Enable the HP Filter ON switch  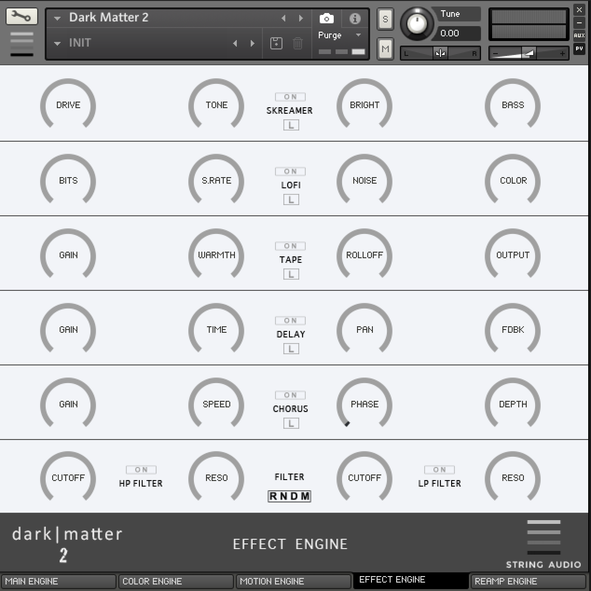pyautogui.click(x=141, y=470)
